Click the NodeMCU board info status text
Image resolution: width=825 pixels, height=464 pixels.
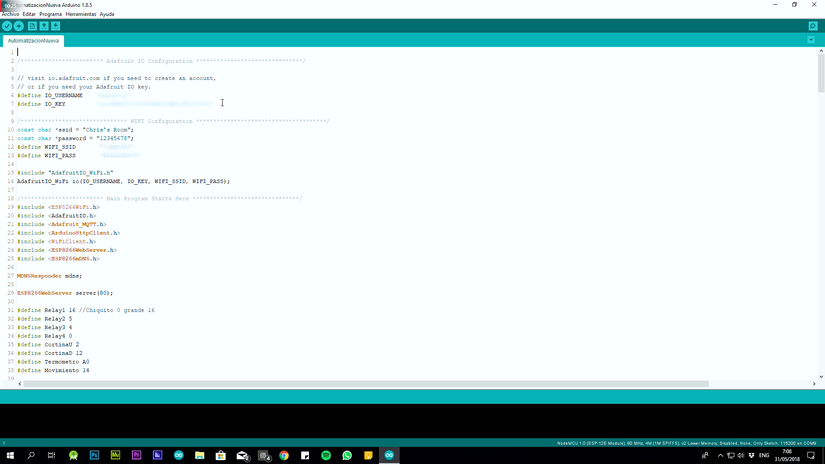(687, 443)
